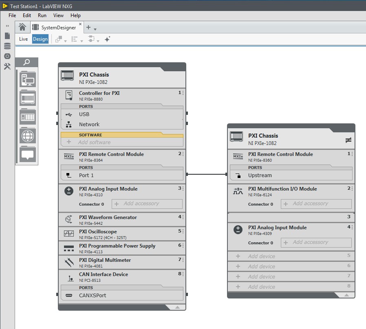Click Add software in SOFTWARE section
The width and height of the screenshot is (366, 329).
[122, 142]
